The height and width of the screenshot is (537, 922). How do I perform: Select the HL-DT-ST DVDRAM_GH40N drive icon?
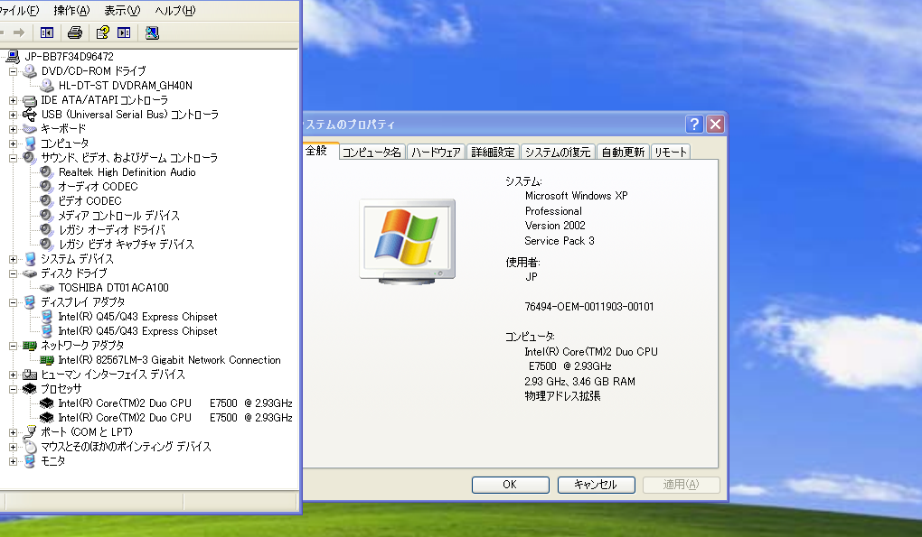point(47,86)
